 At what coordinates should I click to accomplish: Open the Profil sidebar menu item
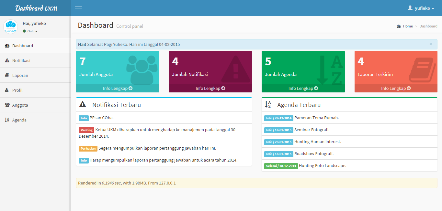(x=35, y=90)
